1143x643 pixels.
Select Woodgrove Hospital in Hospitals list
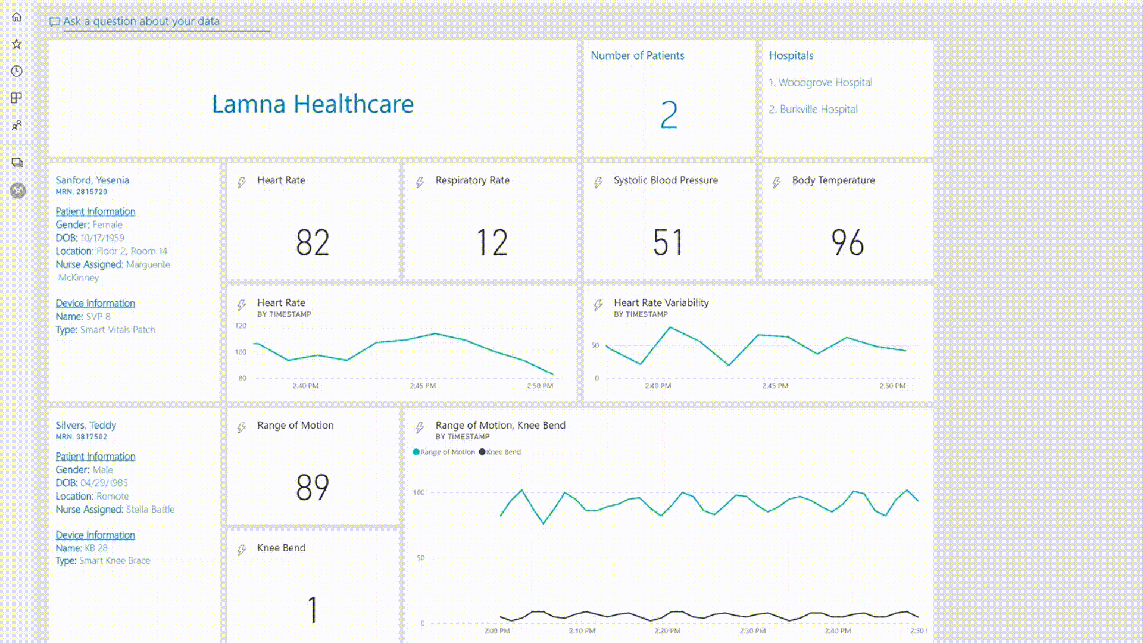[820, 82]
